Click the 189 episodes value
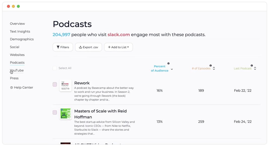This screenshot has height=147, width=269. click(201, 91)
